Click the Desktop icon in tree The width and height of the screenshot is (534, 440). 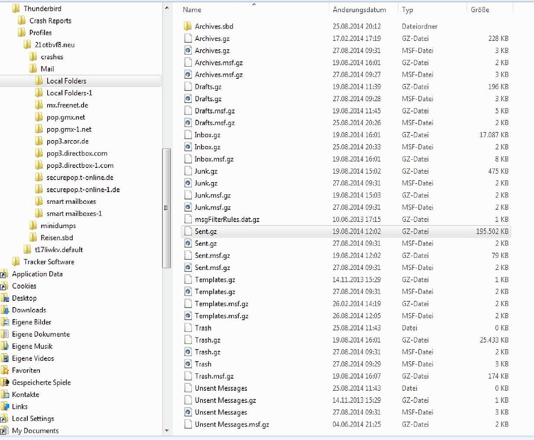click(5, 298)
